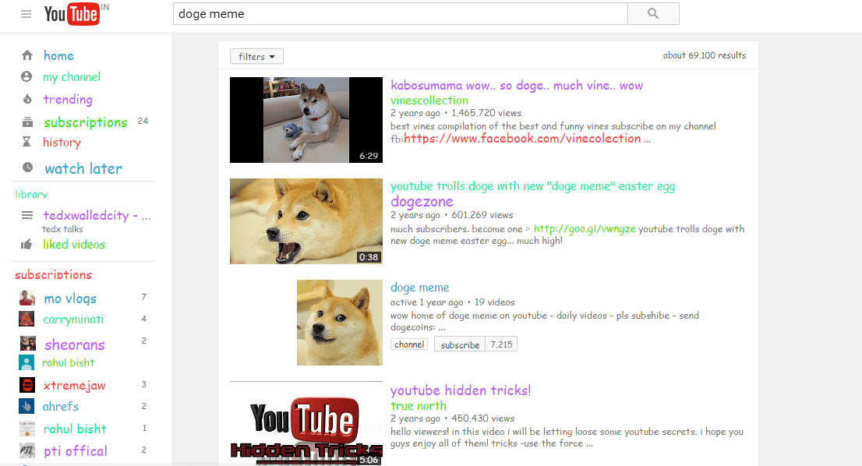Click the xtremejaw channel avatar
The width and height of the screenshot is (862, 466).
(x=27, y=385)
